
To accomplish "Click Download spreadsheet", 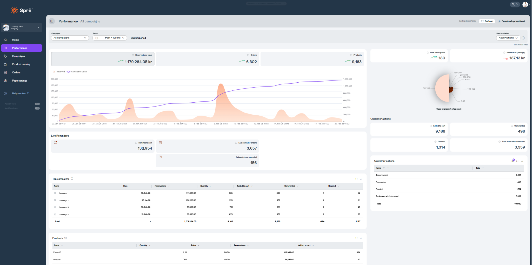I will pyautogui.click(x=511, y=21).
